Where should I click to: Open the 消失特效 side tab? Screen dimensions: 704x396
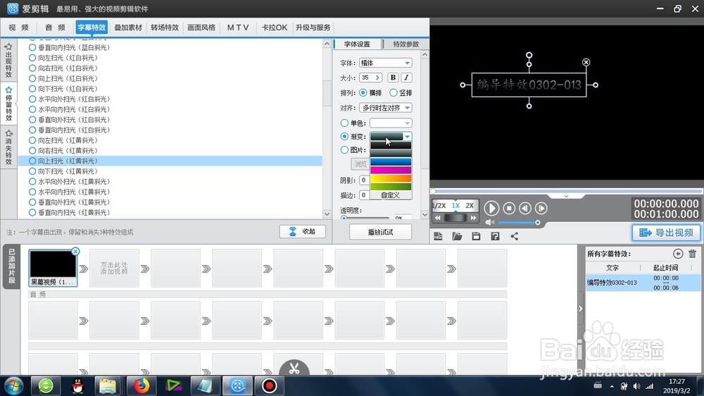coord(8,147)
